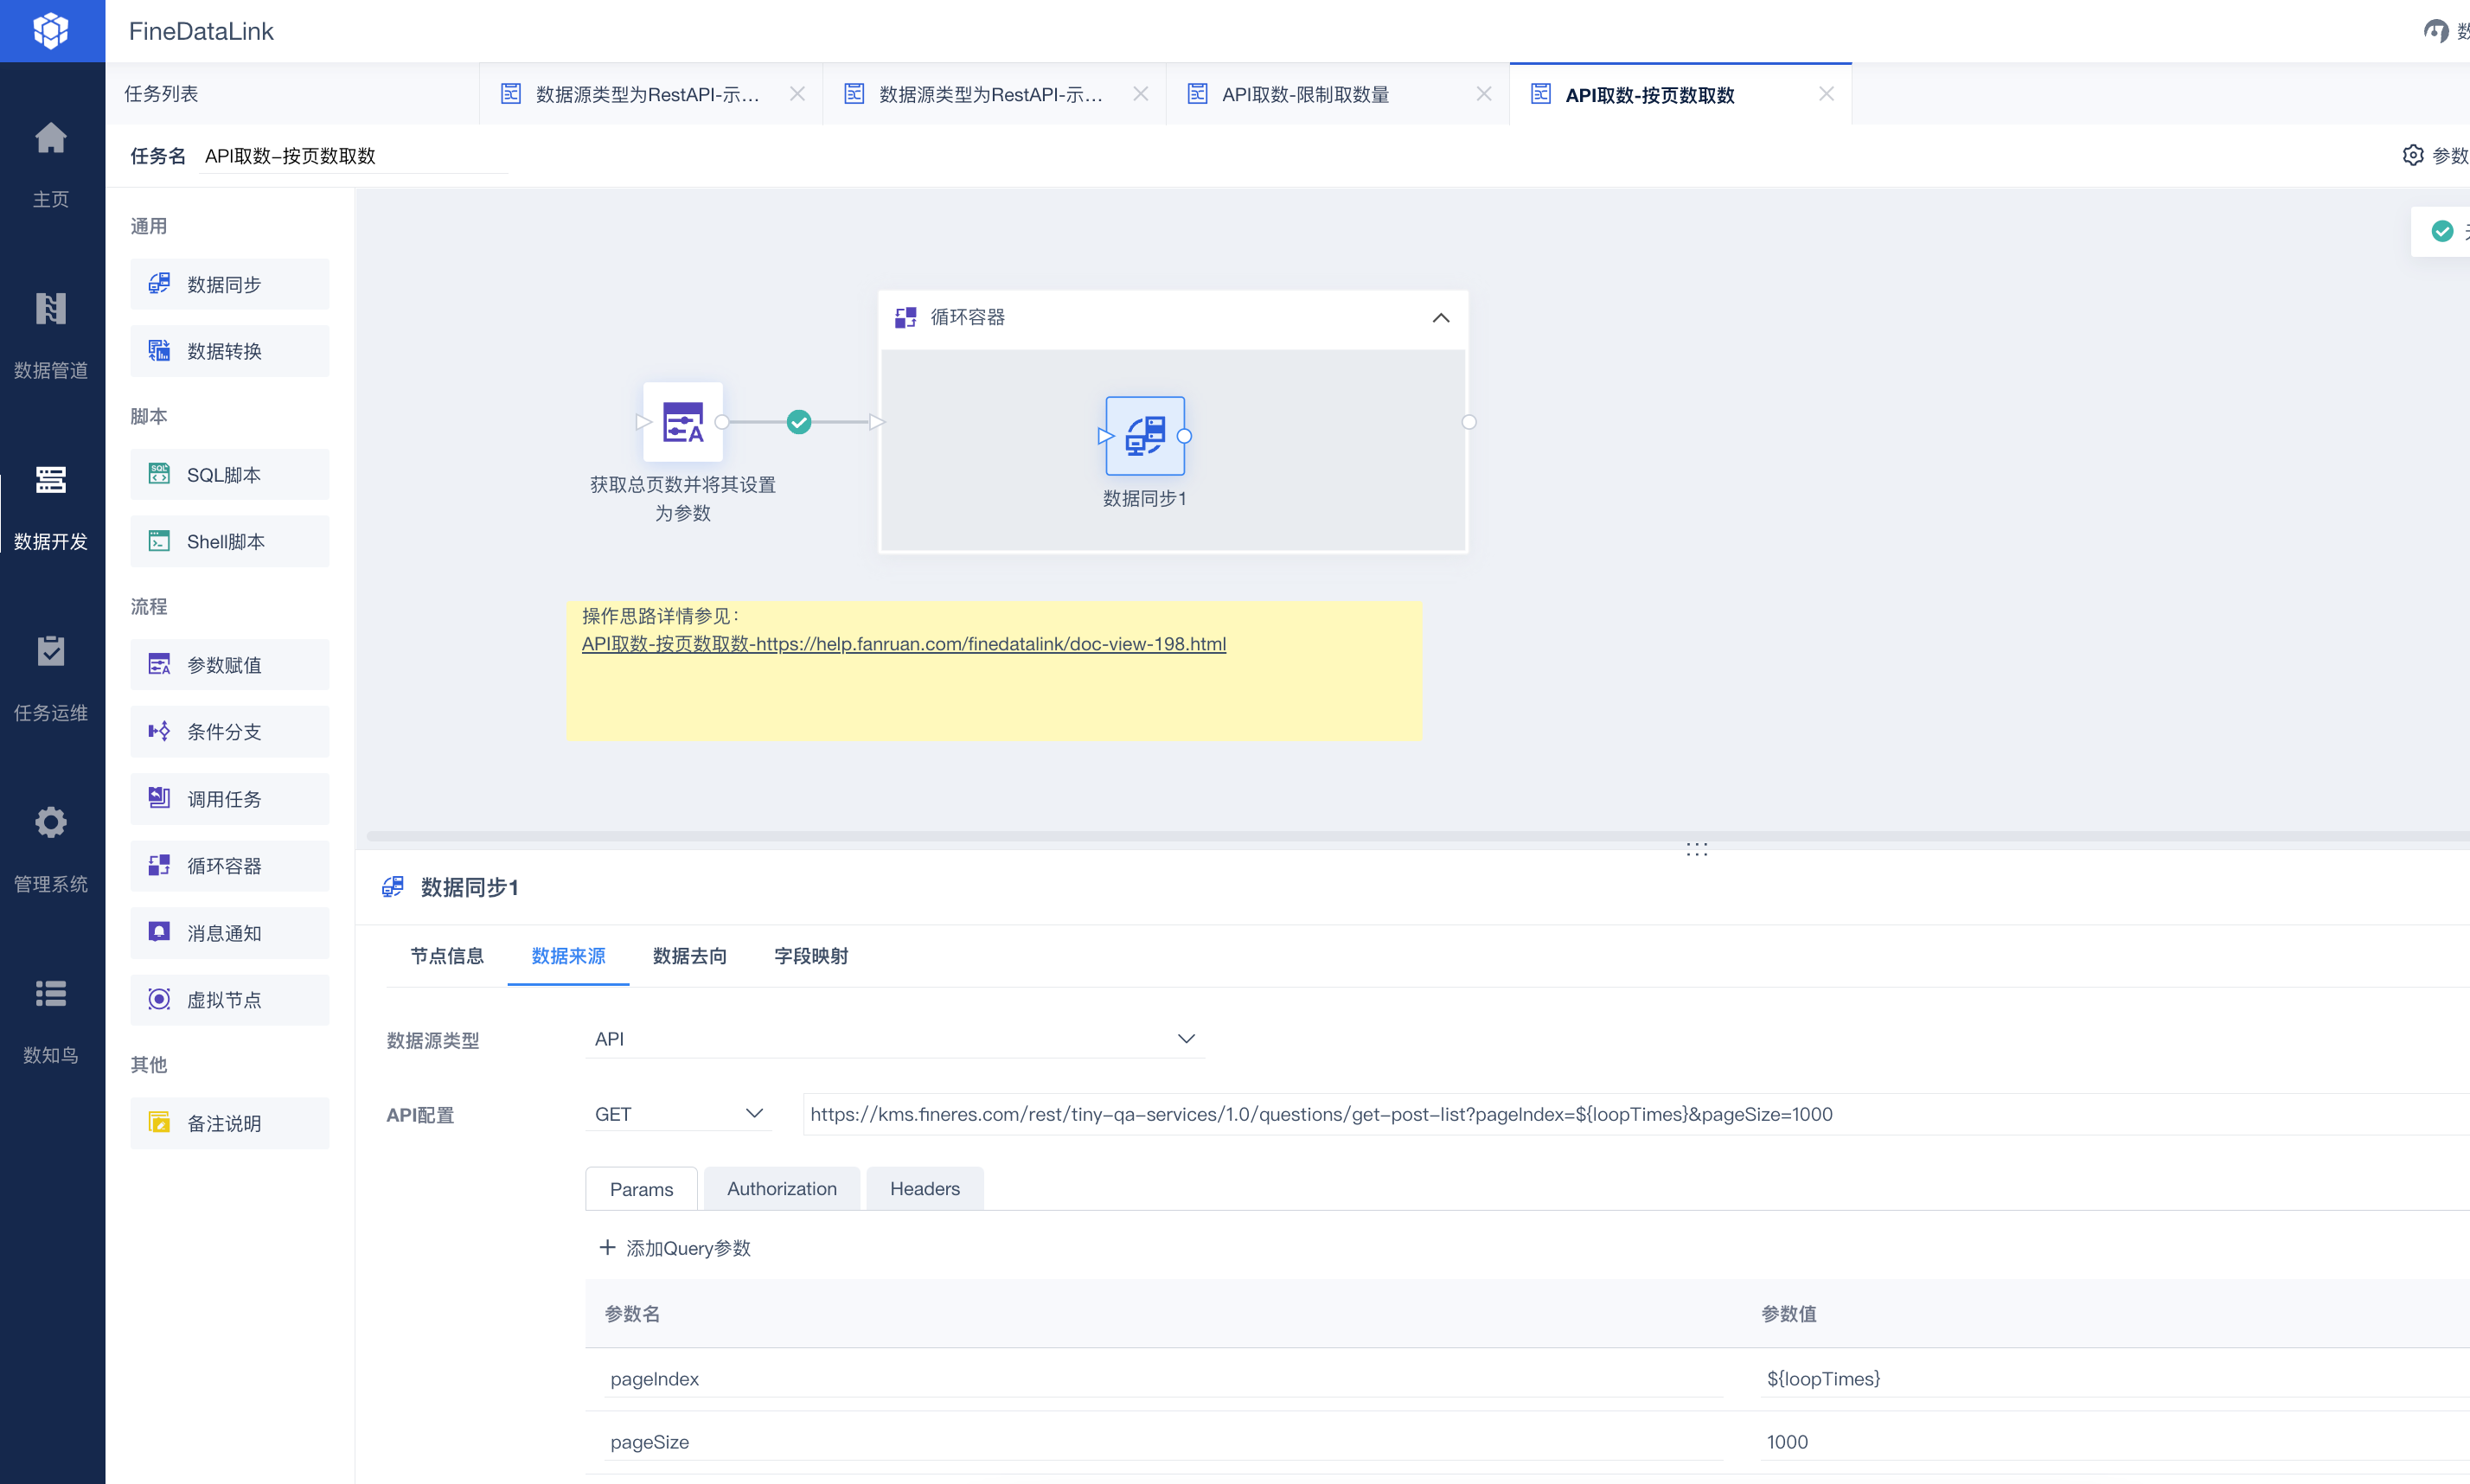Click the 消息通知 notification node

click(229, 932)
